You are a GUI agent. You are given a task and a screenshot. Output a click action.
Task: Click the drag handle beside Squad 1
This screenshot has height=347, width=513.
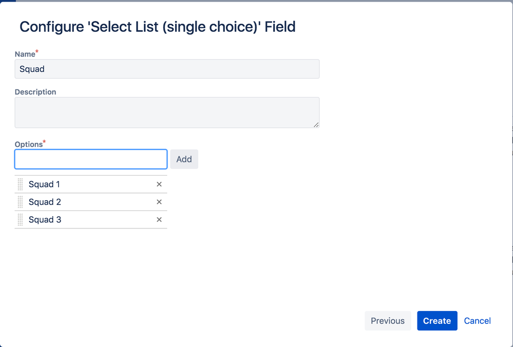point(21,184)
